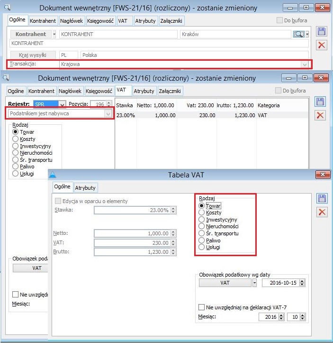This screenshot has height=343, width=333.
Task: Select Inwestycyjny radio in Tabela VAT
Action: coord(201,219)
